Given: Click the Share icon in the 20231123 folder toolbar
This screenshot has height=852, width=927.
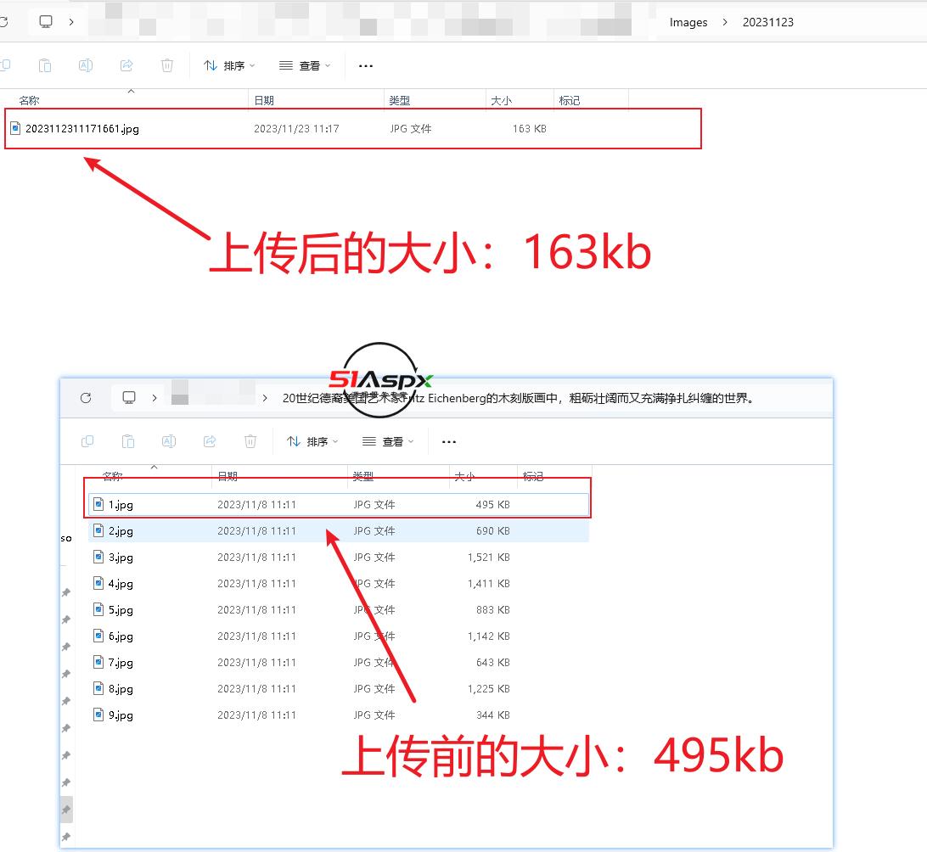Looking at the screenshot, I should pos(126,65).
